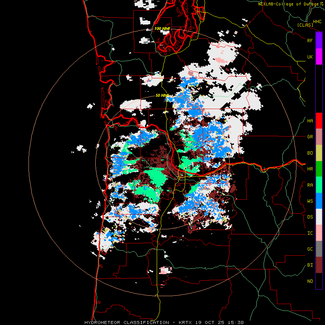Click the HR dark green legend swatch
The width and height of the screenshot is (325, 325).
point(319,169)
